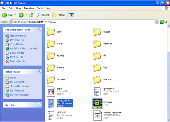
Task: Select the LICENSE text document icon
Action: point(51,115)
